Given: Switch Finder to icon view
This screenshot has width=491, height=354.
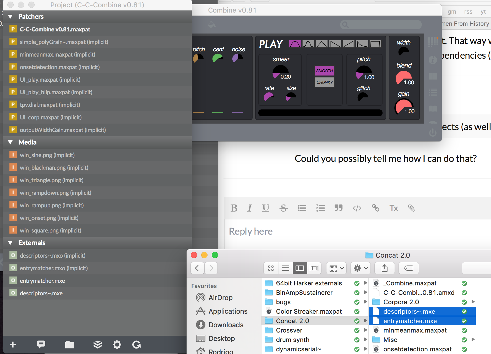Looking at the screenshot, I should click(x=271, y=268).
